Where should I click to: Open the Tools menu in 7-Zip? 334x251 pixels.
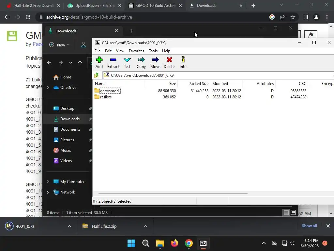[153, 51]
